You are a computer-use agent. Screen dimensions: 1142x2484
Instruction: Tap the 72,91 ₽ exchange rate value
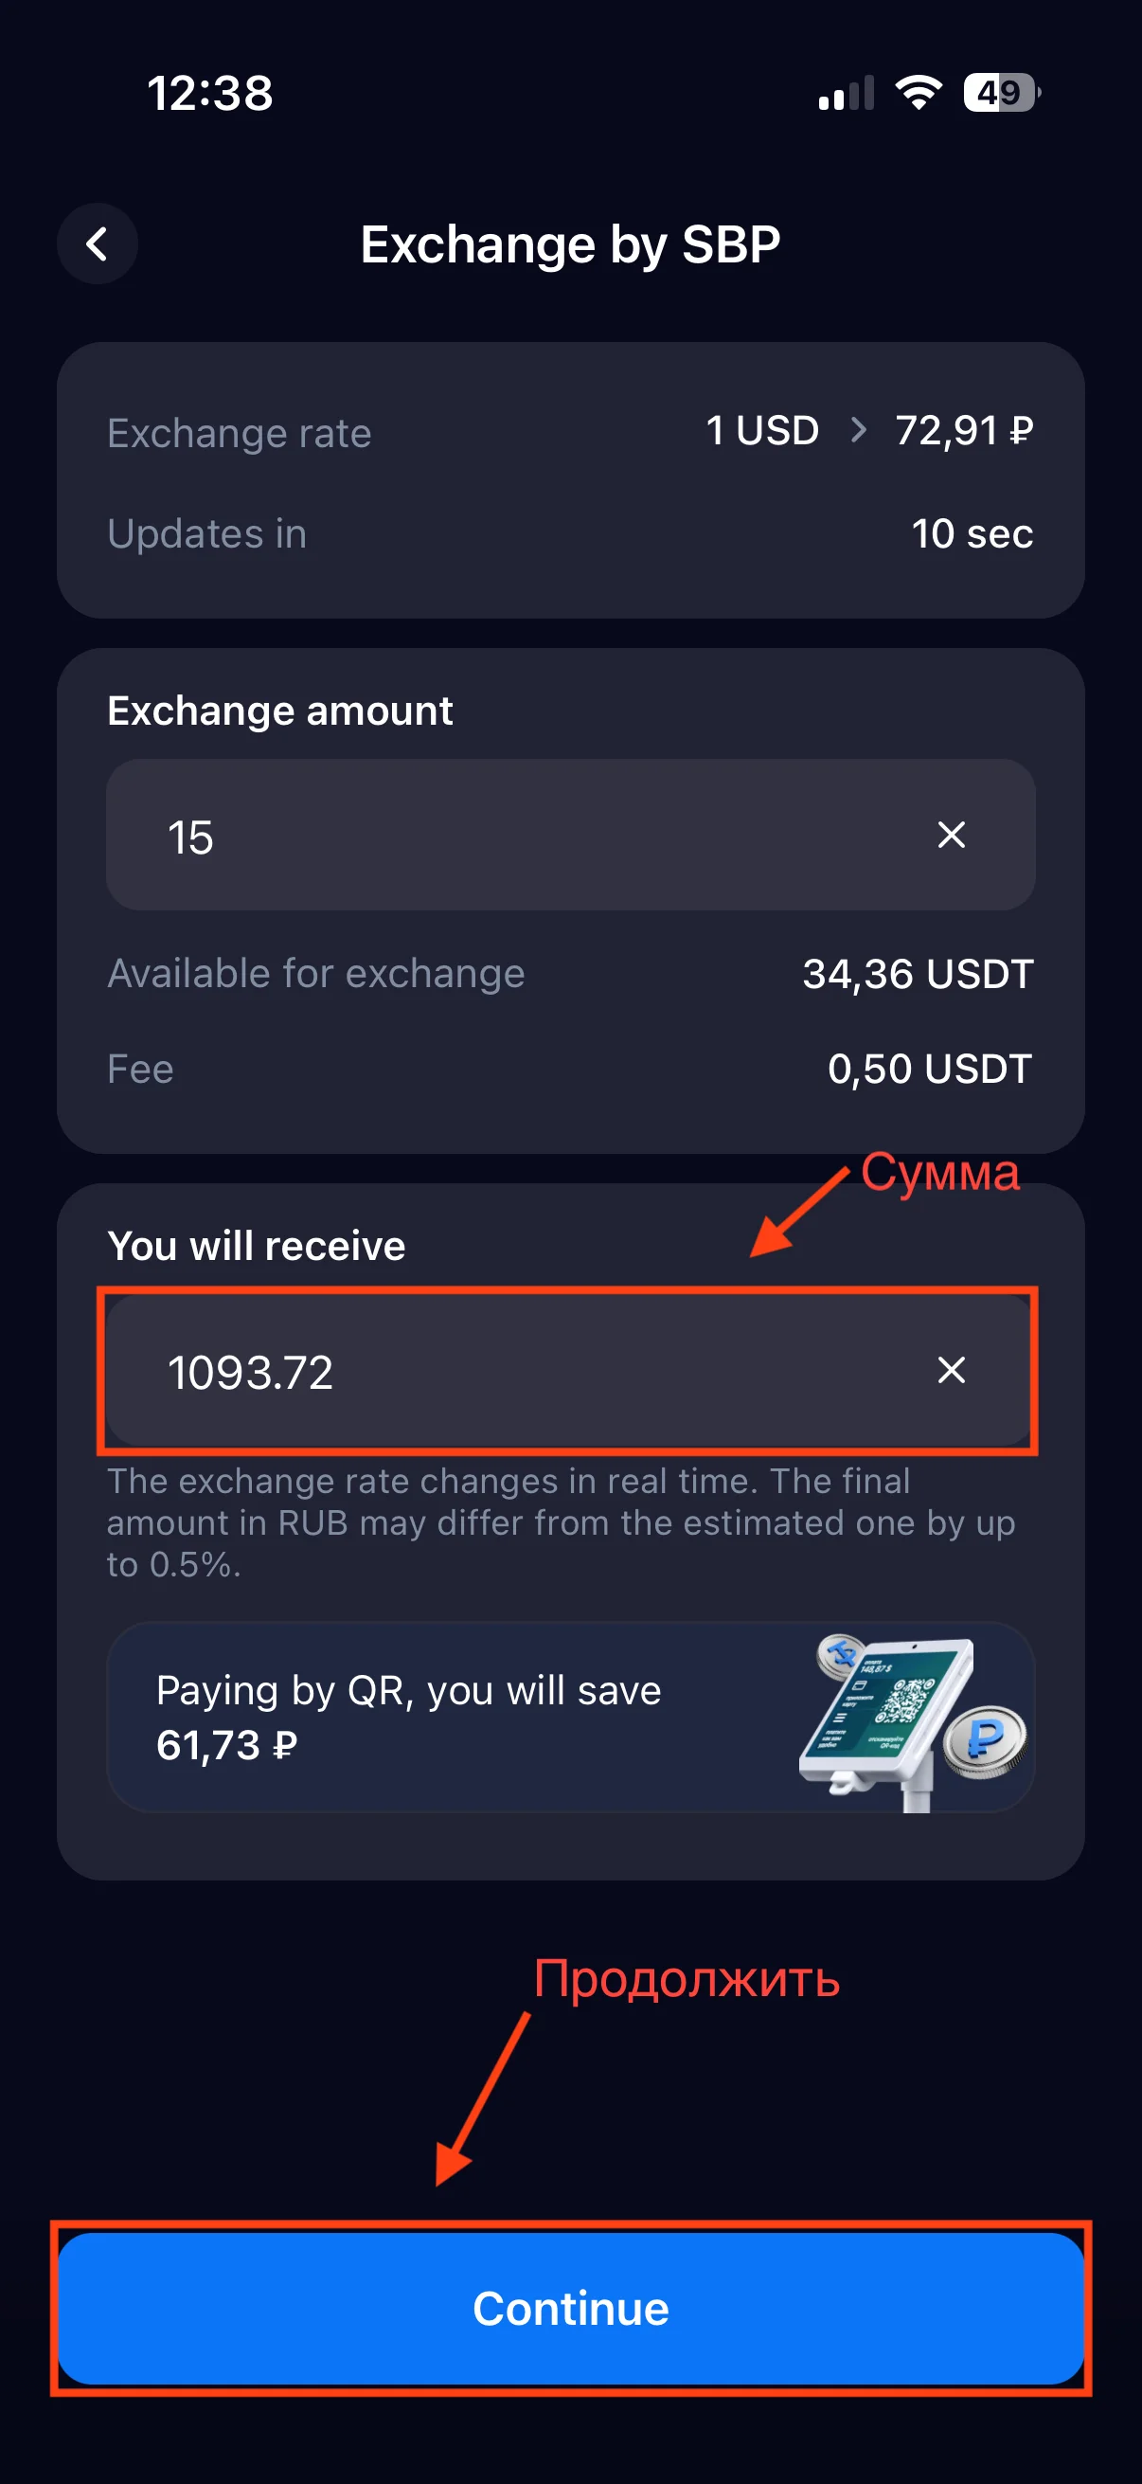[x=964, y=430]
